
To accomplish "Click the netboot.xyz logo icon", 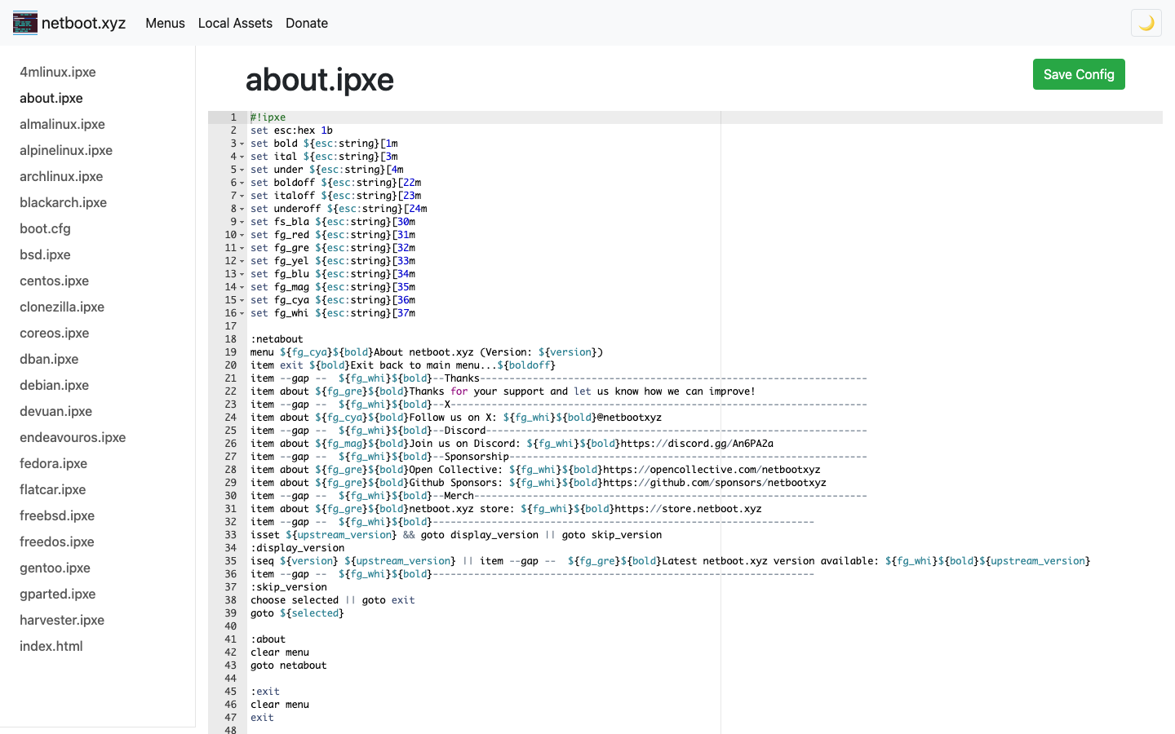I will (x=25, y=23).
